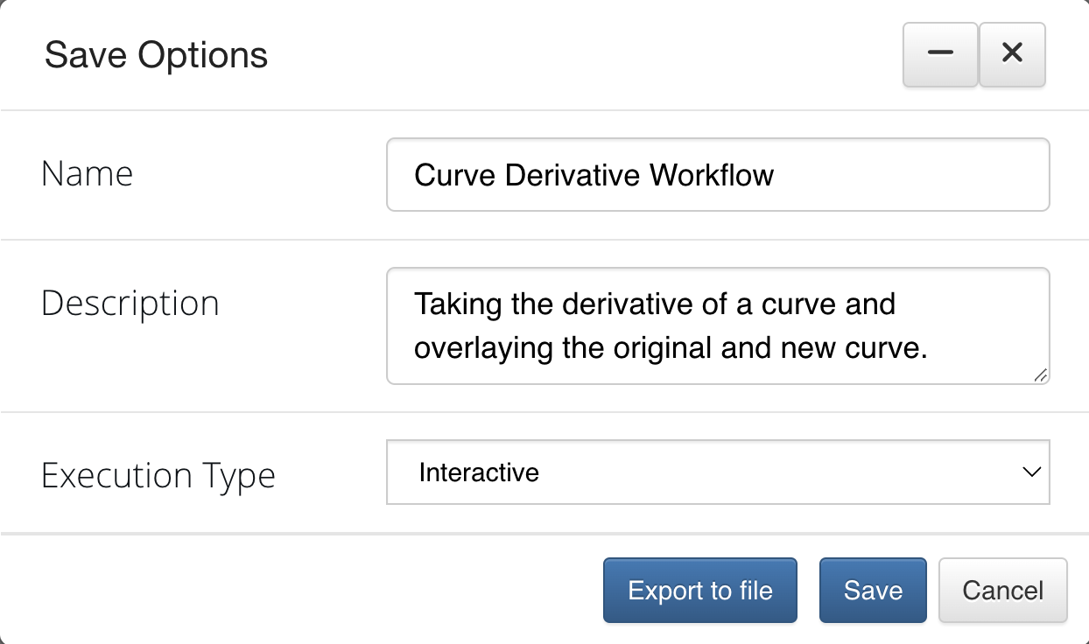This screenshot has height=644, width=1089.
Task: Minimize the Save Options dialog
Action: coord(940,54)
